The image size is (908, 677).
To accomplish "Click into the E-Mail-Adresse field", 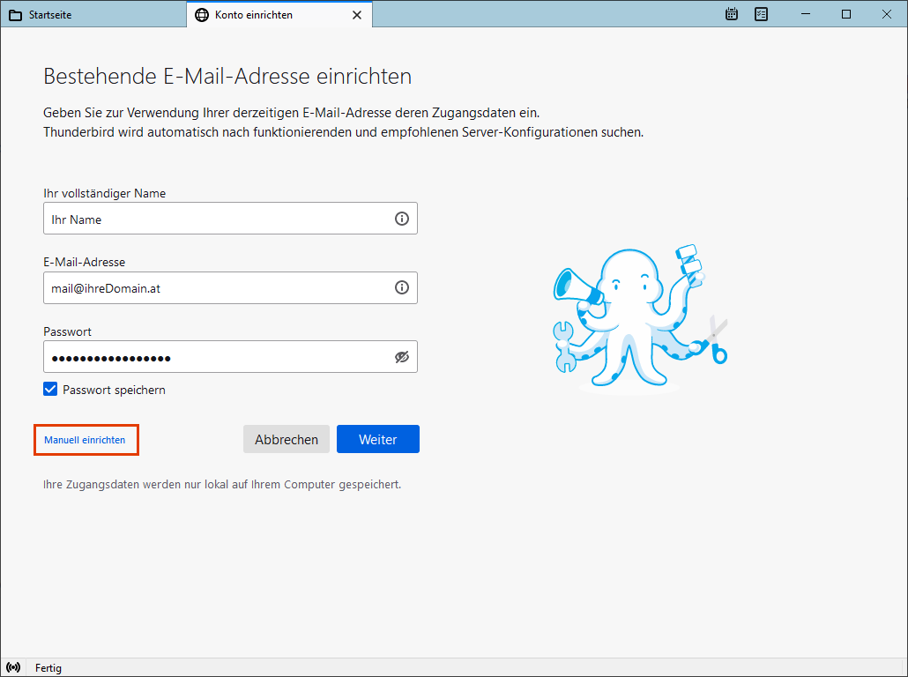I will tap(216, 287).
